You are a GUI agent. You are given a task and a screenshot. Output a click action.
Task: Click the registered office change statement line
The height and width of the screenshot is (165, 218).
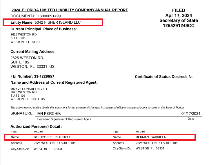(97, 107)
